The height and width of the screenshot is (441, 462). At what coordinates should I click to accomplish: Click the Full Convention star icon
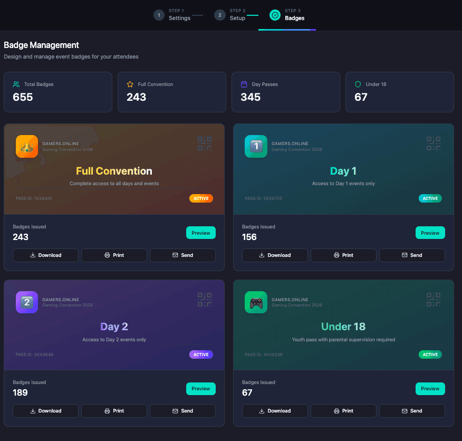130,84
